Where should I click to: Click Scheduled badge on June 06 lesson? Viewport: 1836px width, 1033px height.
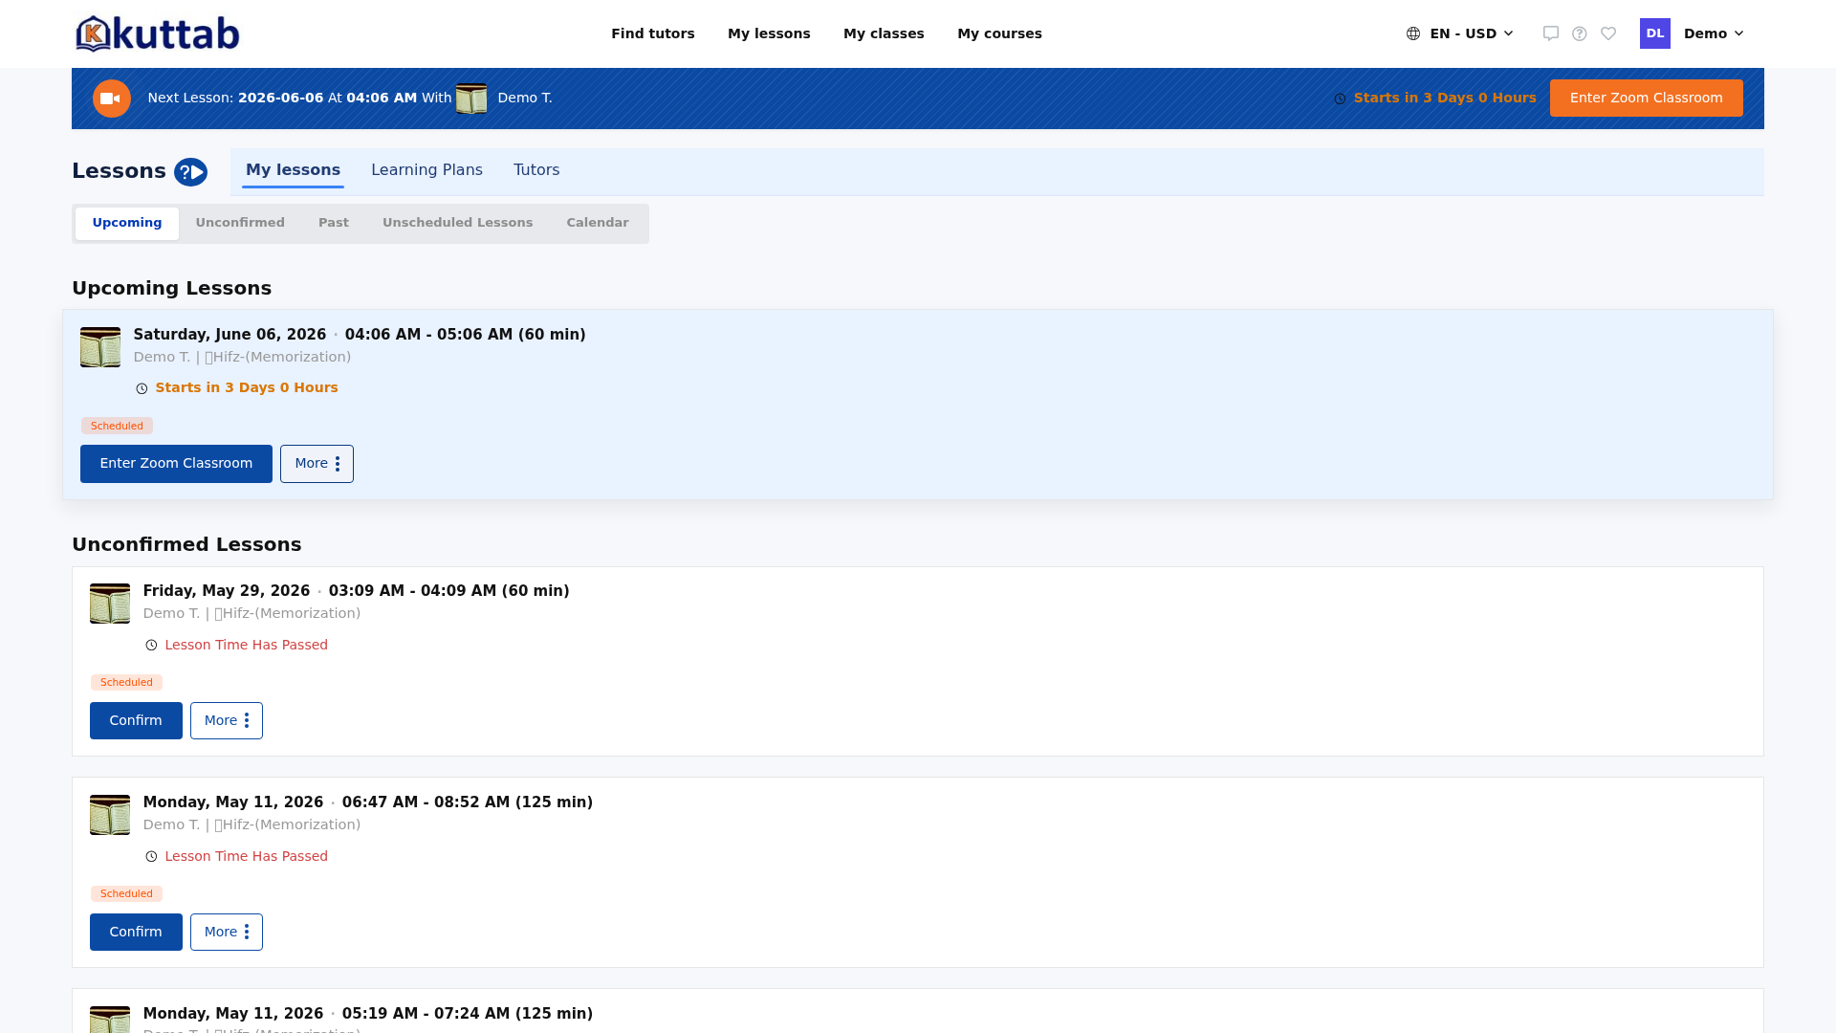[x=117, y=427]
